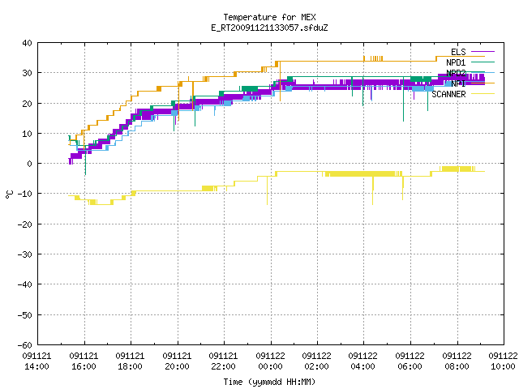Click the green NPD1 legend line
Screen dimensions: 519x389
483,62
